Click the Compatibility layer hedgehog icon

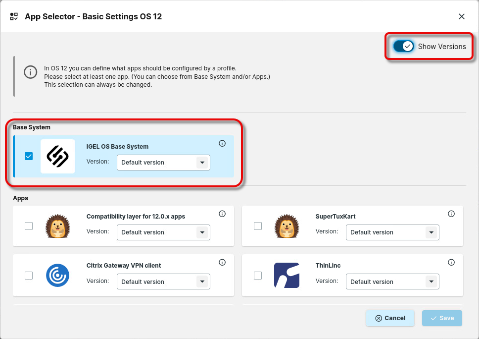coord(57,226)
